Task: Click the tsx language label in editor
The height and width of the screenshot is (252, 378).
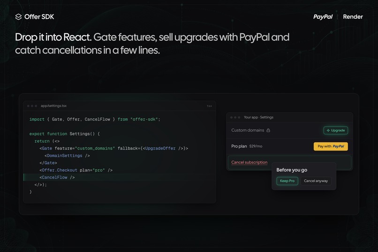Action: coord(209,106)
